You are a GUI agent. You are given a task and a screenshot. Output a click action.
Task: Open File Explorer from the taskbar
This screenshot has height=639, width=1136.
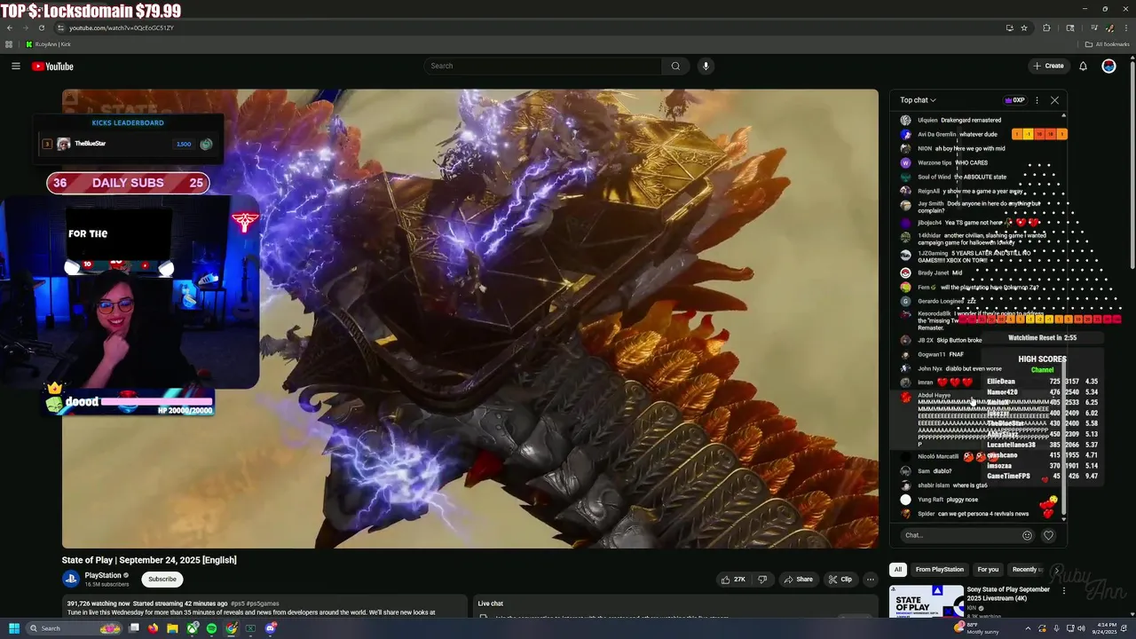[172, 628]
